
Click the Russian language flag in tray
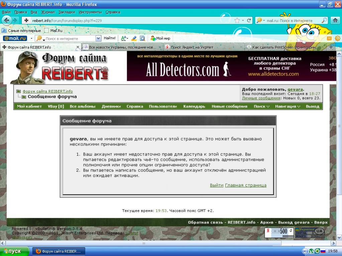point(323,251)
